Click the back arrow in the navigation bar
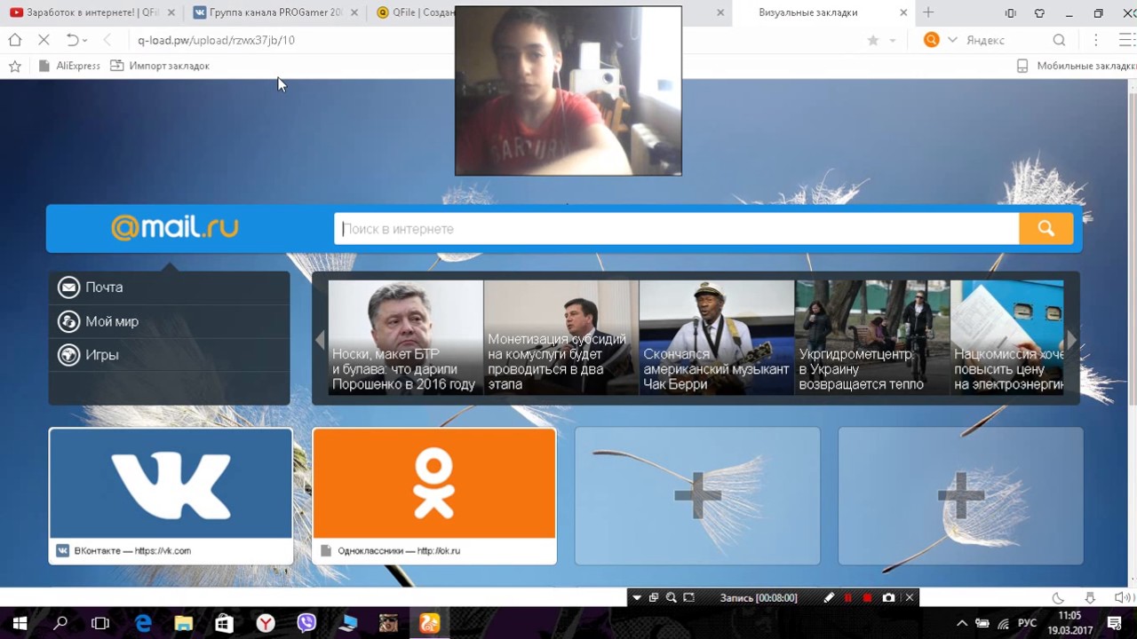This screenshot has width=1137, height=639. click(107, 40)
